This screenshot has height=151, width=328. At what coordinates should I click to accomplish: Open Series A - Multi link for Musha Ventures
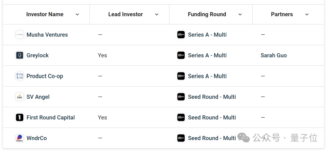(207, 35)
